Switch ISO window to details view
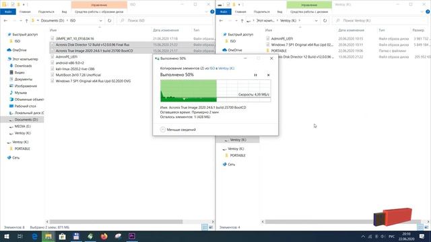This screenshot has width=431, height=242. 205,227
